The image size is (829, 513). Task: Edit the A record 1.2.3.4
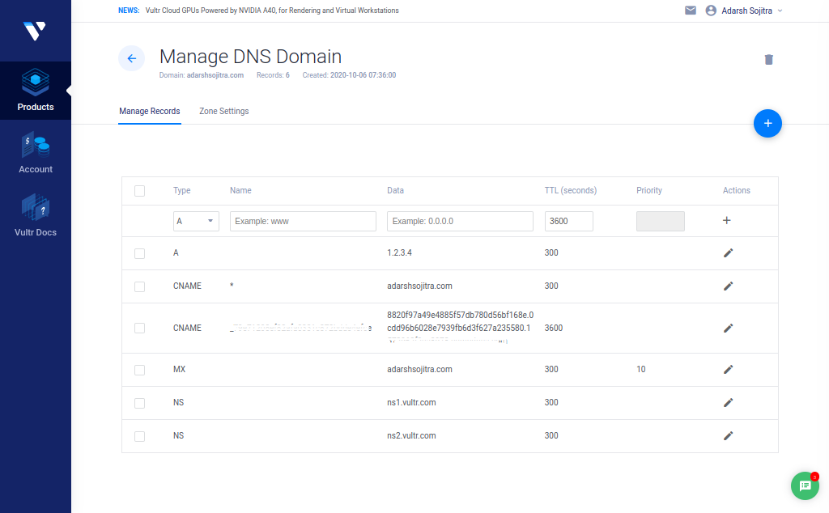[728, 253]
